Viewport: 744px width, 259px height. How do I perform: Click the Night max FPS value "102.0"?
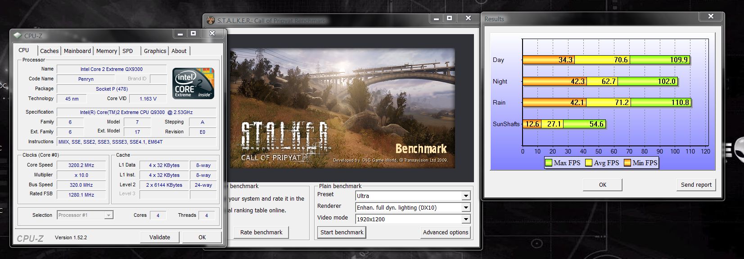(667, 81)
